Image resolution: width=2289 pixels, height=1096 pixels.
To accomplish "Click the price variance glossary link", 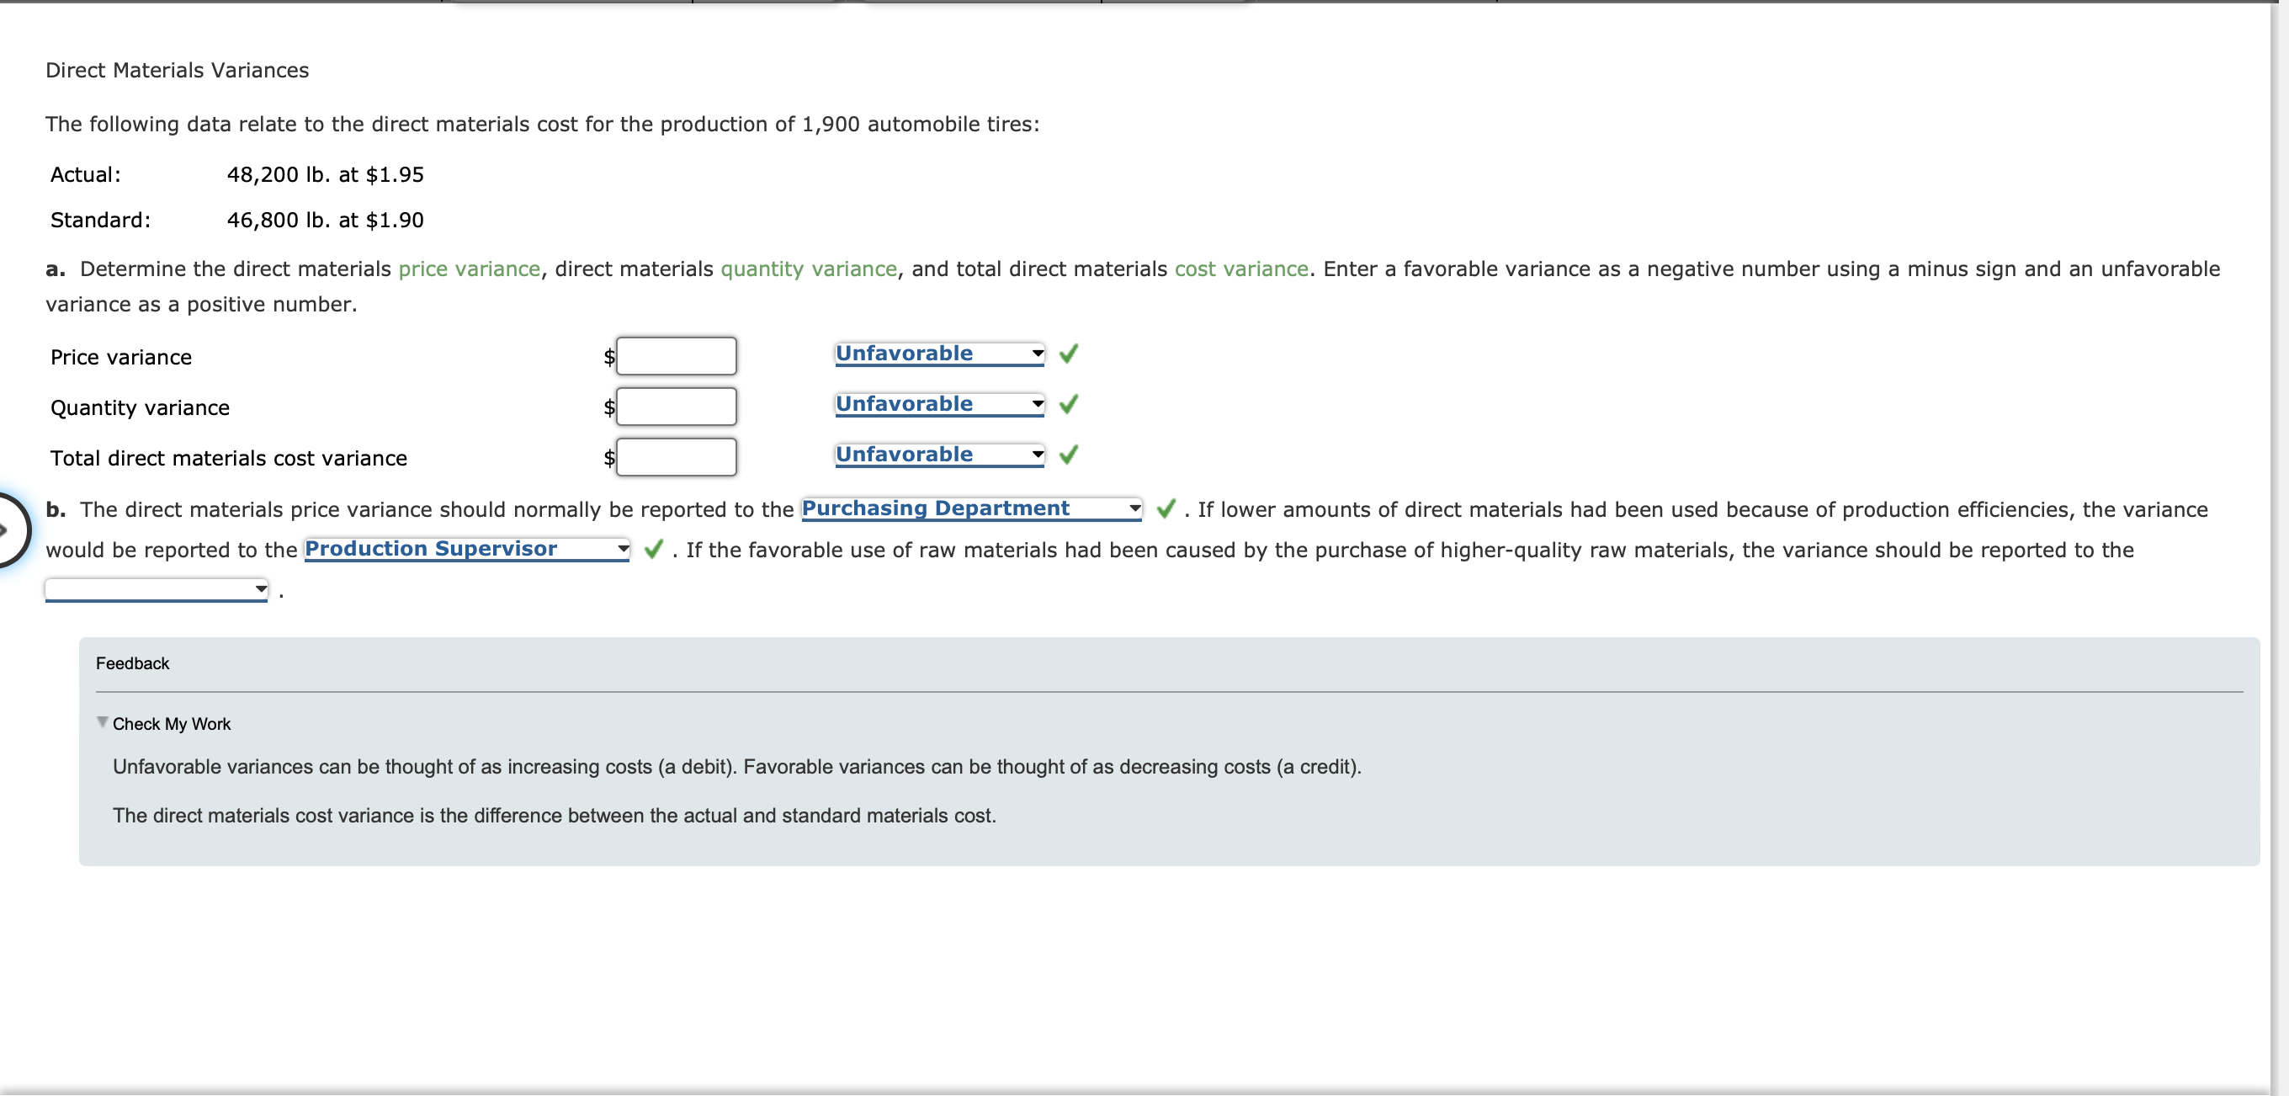I will (470, 269).
